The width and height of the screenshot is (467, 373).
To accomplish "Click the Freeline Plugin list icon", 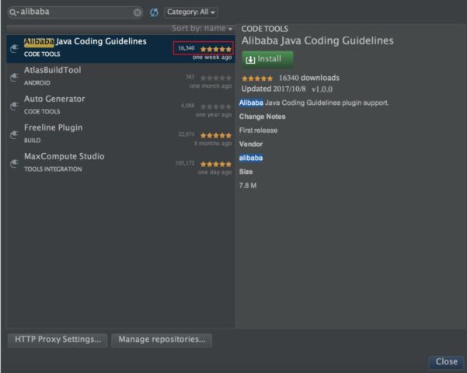I will (13, 134).
